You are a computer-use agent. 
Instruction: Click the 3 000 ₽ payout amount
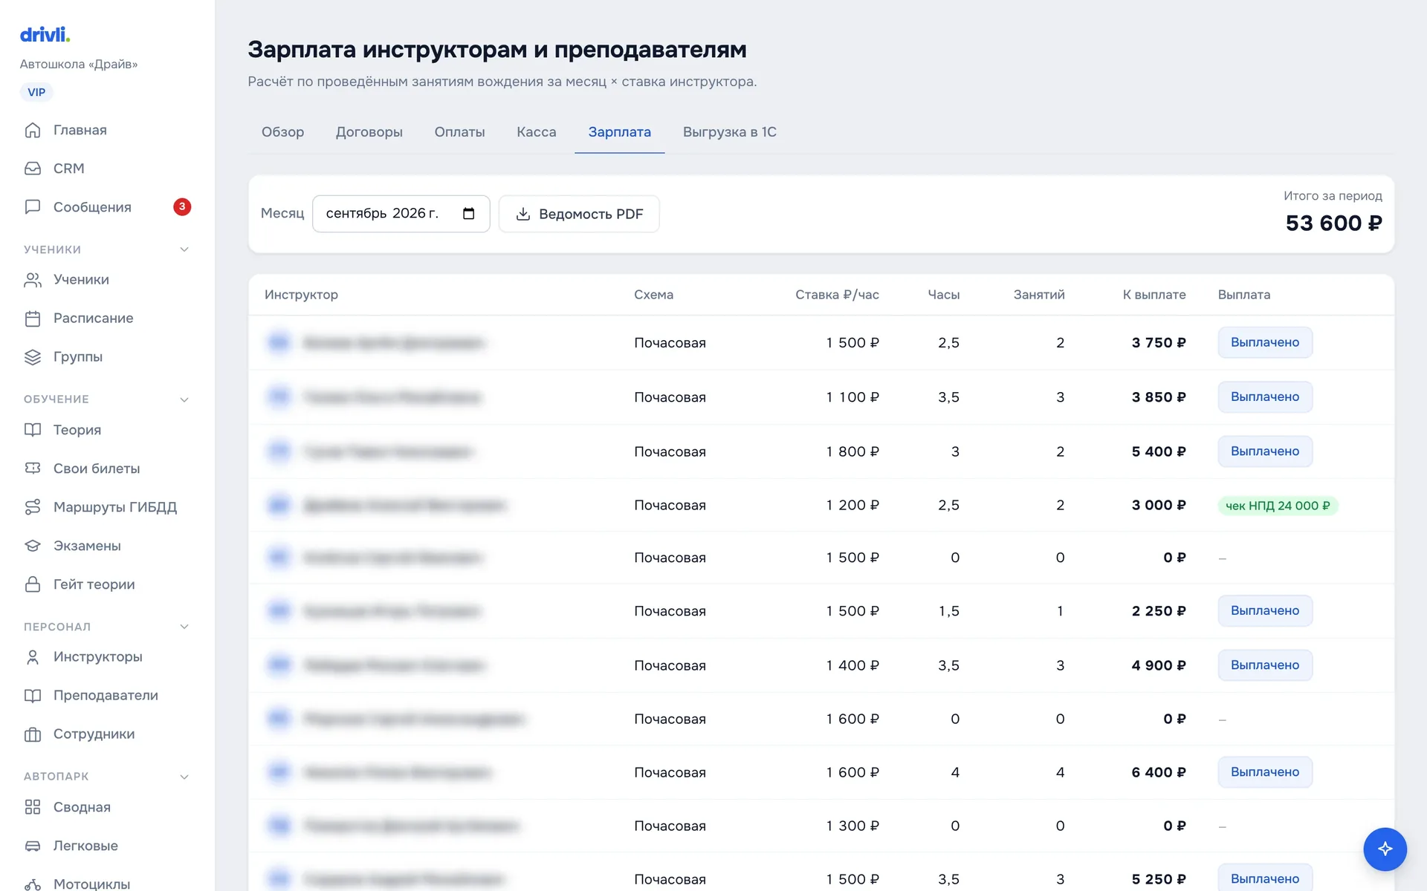coord(1159,505)
